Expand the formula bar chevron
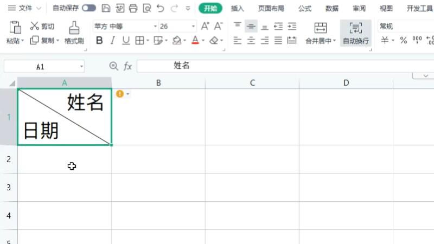Viewport: 434px width, 244px height. coord(425,76)
